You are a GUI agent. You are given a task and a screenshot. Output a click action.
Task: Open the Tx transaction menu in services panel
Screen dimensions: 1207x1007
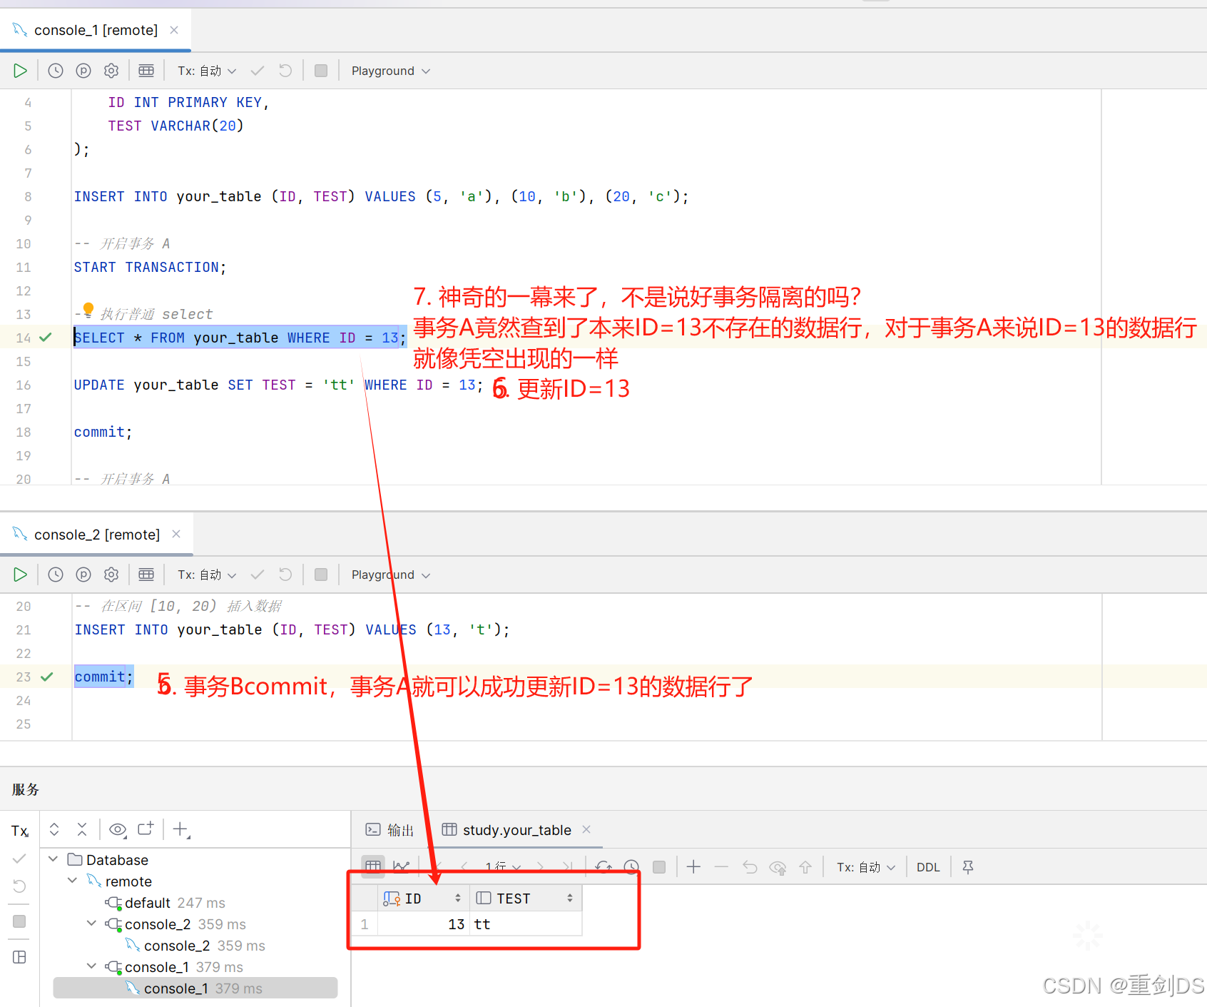20,831
